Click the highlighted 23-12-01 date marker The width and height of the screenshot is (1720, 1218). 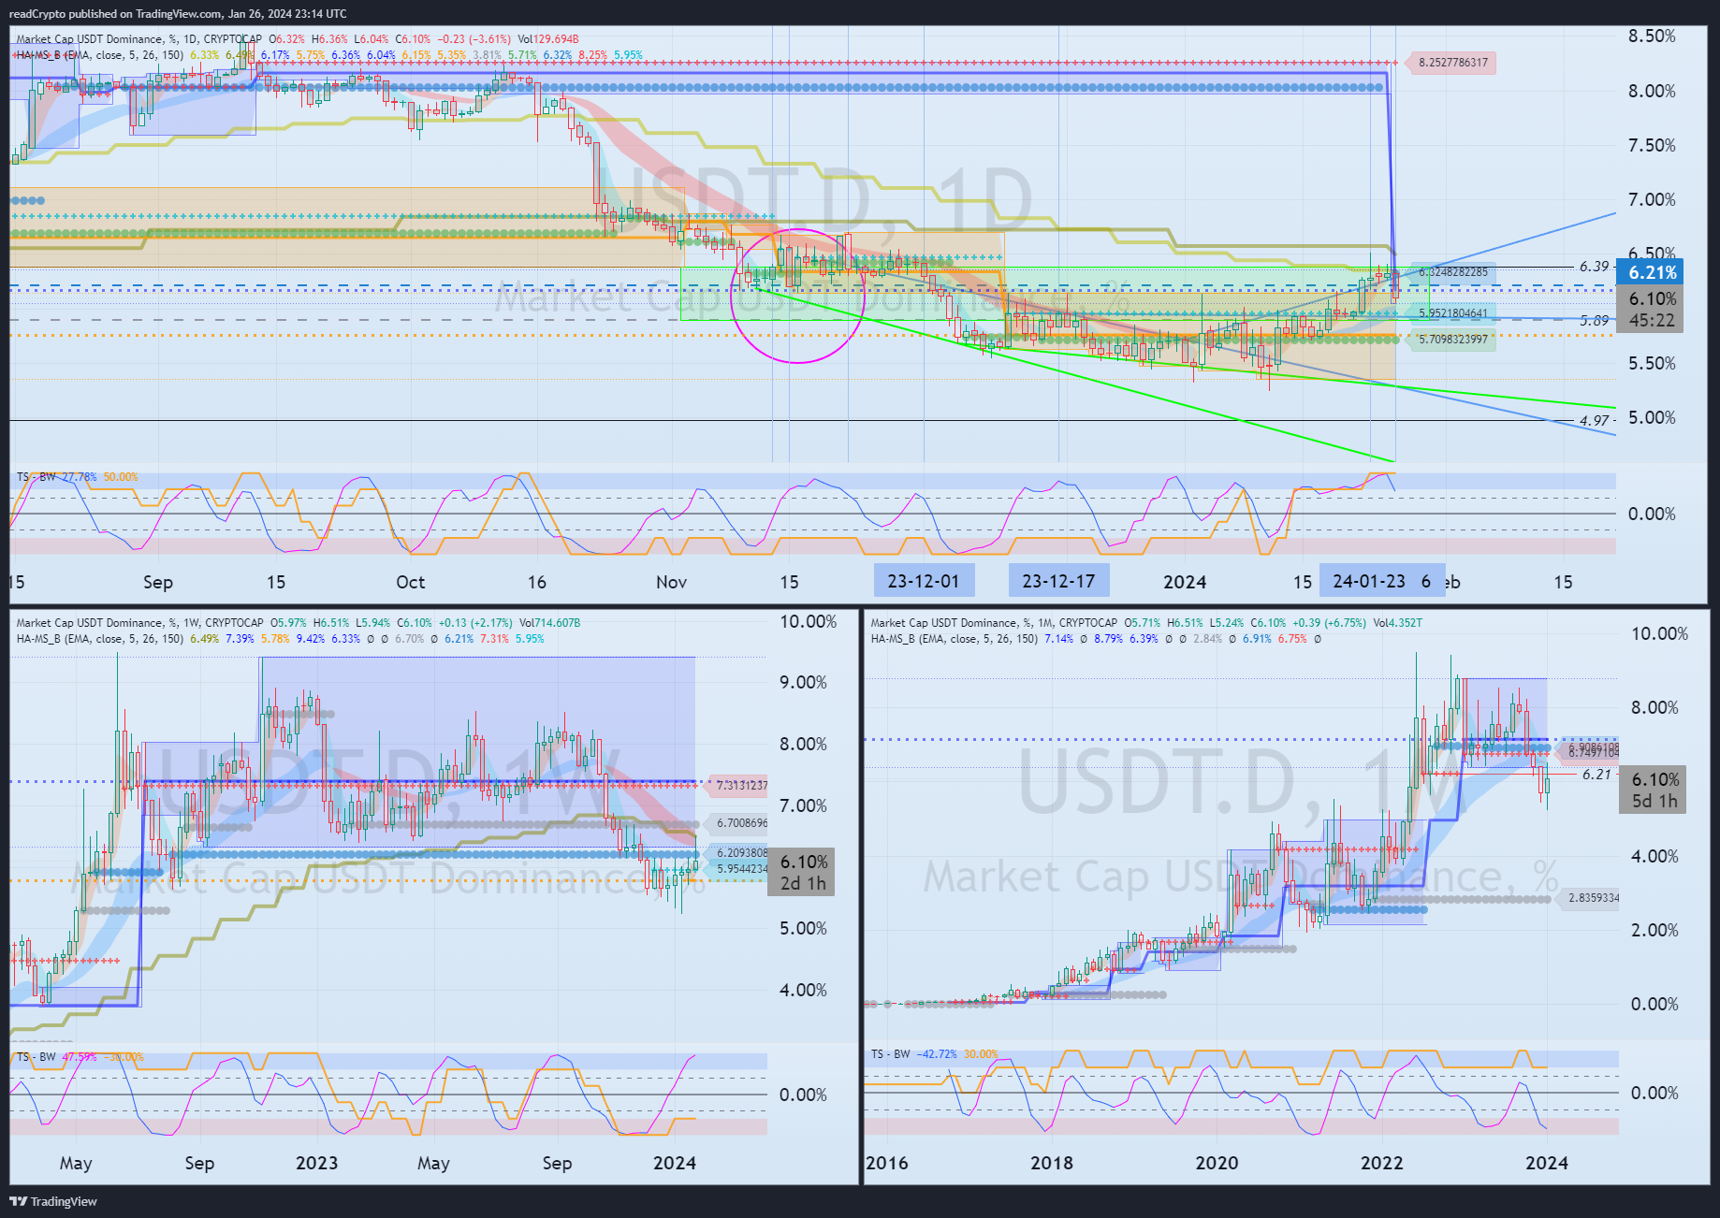pyautogui.click(x=924, y=581)
